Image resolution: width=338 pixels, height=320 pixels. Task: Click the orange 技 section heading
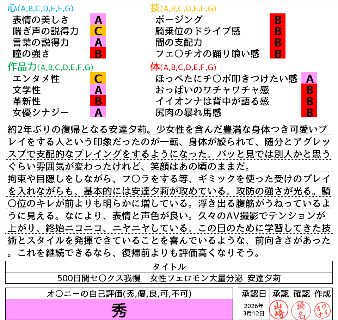pyautogui.click(x=155, y=7)
